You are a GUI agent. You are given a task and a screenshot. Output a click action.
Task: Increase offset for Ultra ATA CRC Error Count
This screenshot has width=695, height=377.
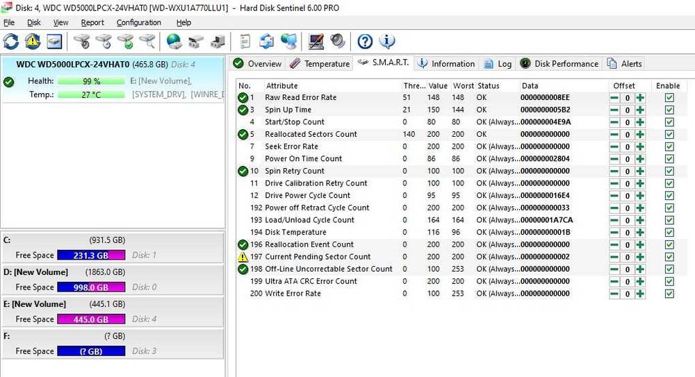click(639, 281)
